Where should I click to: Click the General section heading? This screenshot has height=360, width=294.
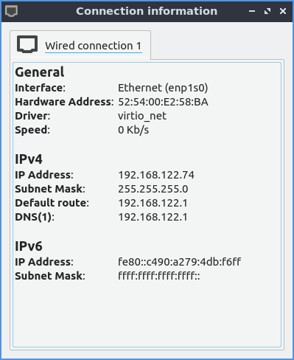[40, 72]
